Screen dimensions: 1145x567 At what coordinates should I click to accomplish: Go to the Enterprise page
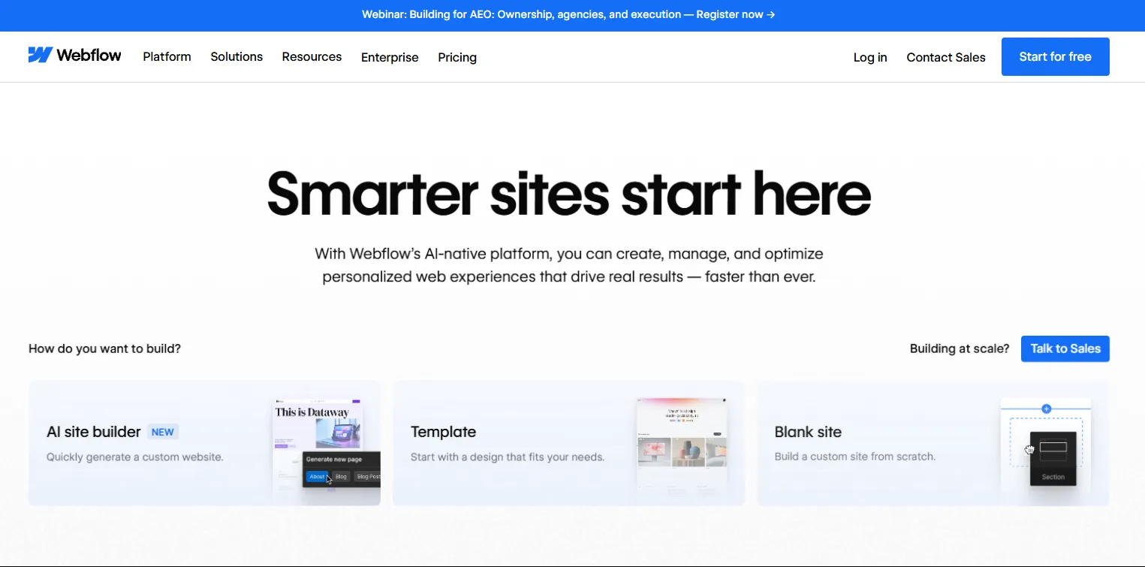coord(390,57)
